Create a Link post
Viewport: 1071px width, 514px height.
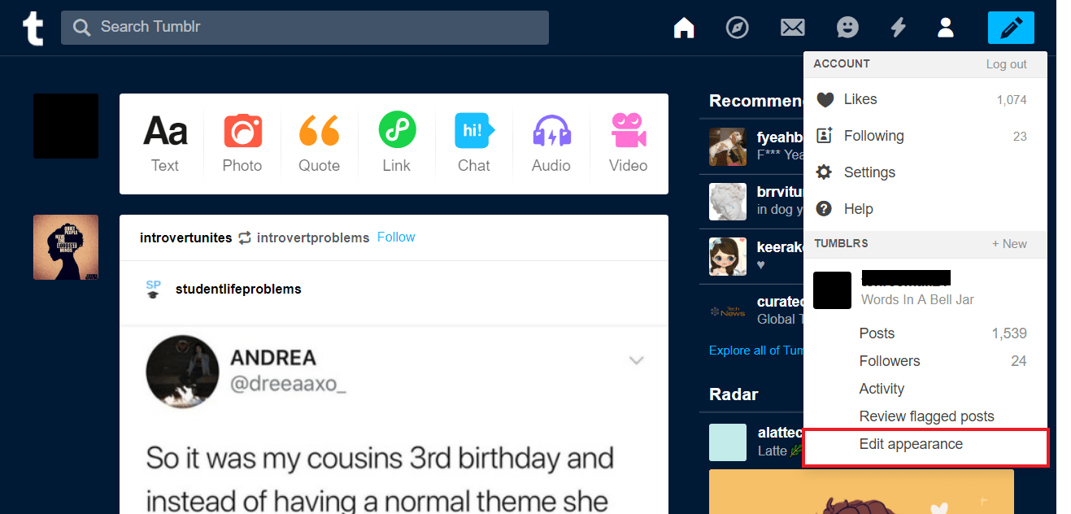pos(396,142)
